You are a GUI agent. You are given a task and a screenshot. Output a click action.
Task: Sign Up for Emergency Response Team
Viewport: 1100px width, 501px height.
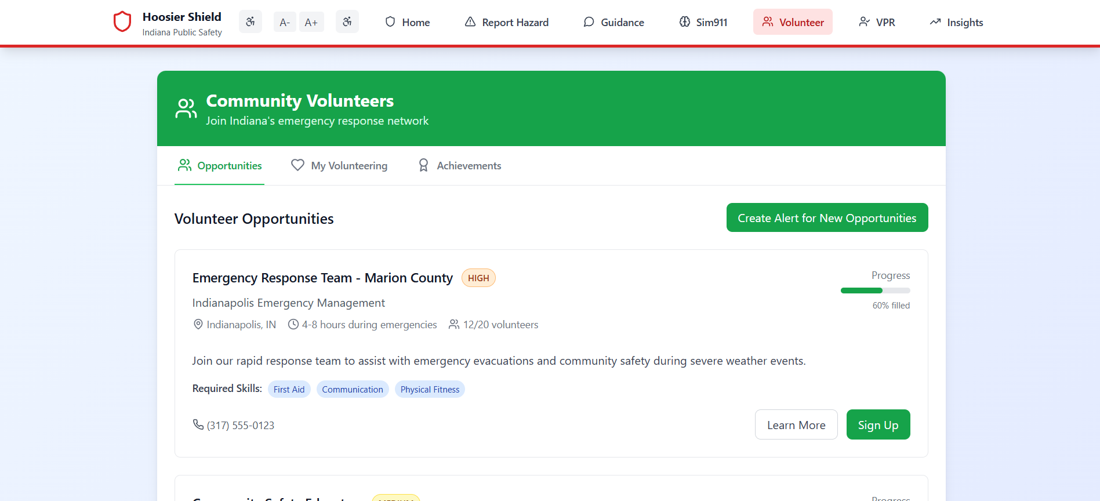(x=878, y=424)
